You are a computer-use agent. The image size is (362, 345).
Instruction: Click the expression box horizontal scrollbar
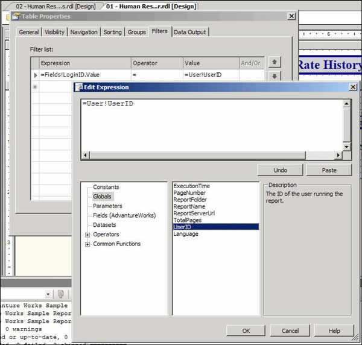tap(211, 156)
